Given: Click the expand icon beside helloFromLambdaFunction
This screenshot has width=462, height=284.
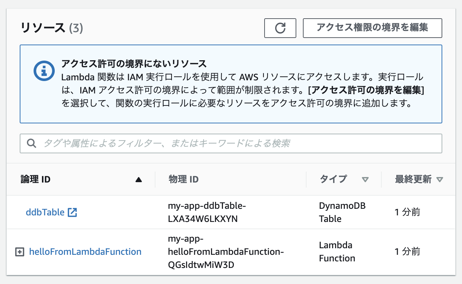Looking at the screenshot, I should tap(19, 252).
